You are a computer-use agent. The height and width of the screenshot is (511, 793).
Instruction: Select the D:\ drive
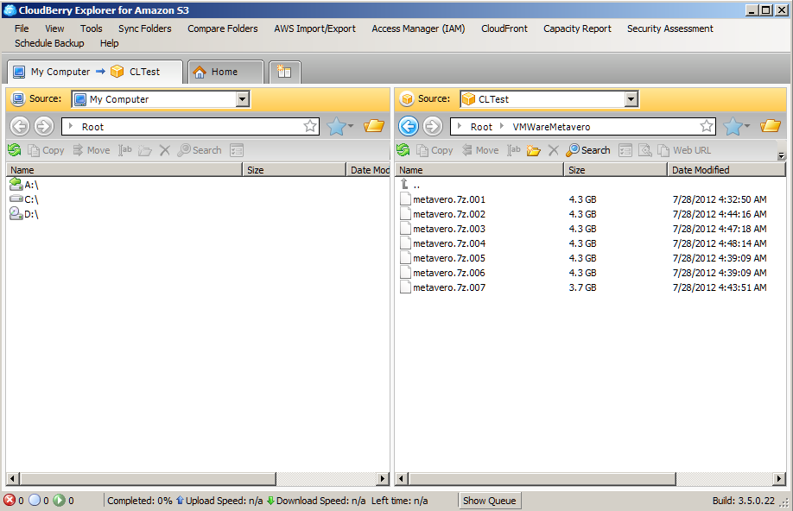point(24,214)
